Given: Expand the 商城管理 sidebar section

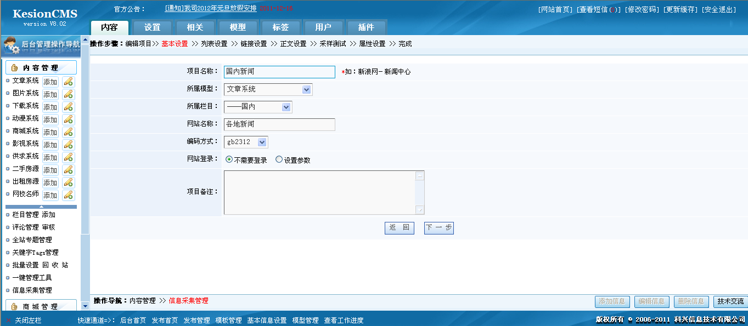Looking at the screenshot, I should click(41, 306).
